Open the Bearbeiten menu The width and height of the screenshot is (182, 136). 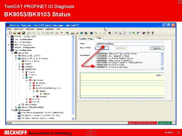pos(19,29)
